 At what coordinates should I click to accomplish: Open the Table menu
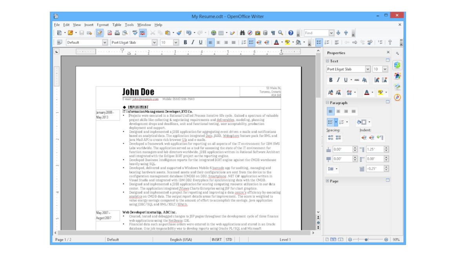117,24
